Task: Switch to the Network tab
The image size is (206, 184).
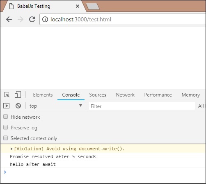Action: [x=125, y=95]
